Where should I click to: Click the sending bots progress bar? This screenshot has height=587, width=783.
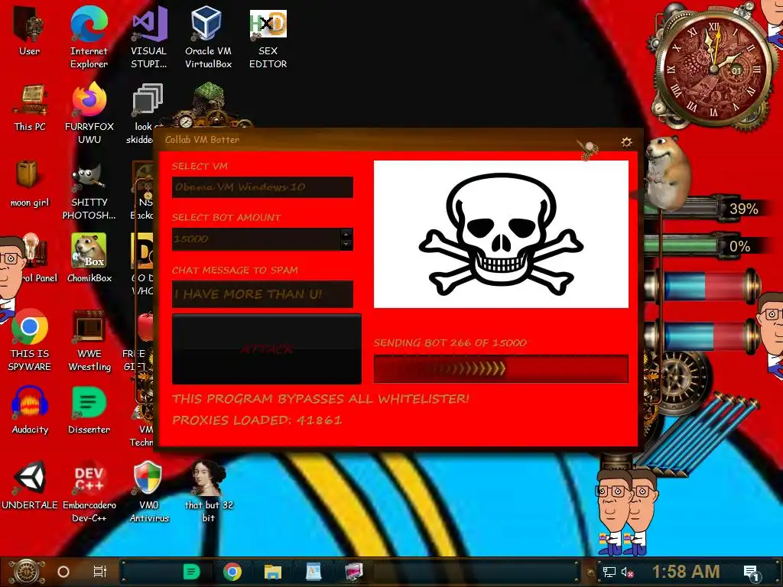tap(501, 369)
